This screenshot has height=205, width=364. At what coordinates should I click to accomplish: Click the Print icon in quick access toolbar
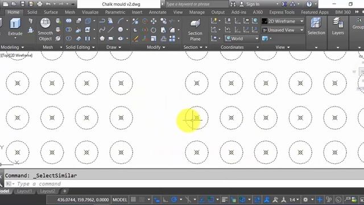click(39, 4)
